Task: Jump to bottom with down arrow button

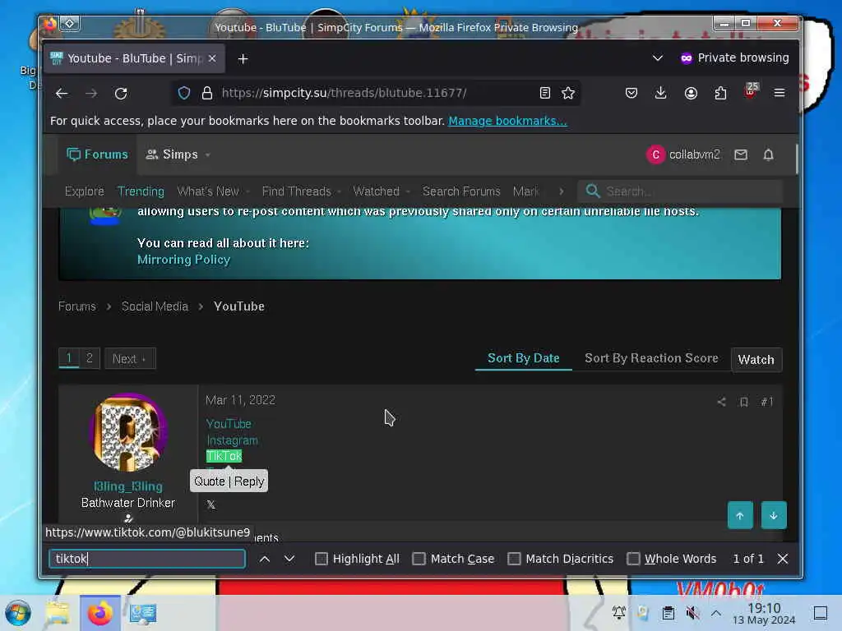Action: (773, 515)
